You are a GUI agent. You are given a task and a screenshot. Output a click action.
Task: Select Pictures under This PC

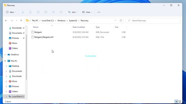(x=15, y=86)
